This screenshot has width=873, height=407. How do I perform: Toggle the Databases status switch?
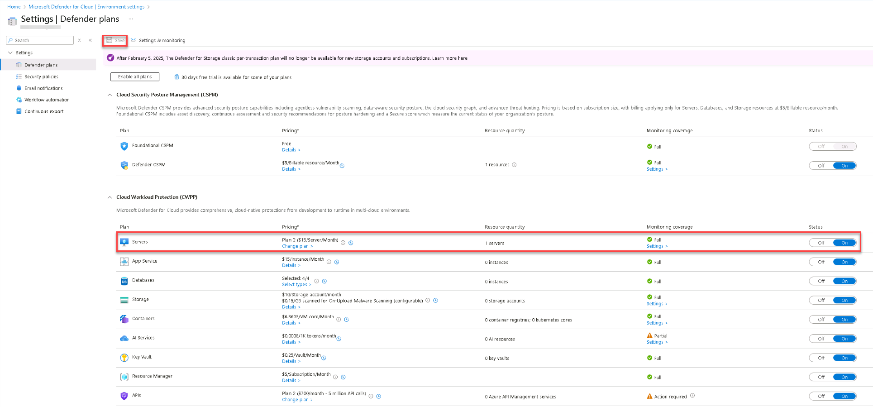click(x=833, y=281)
